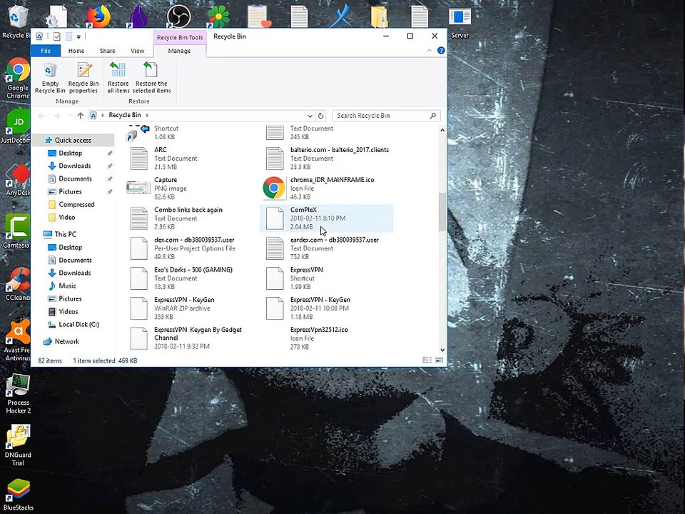Open the Server desktop icon
The image size is (685, 514).
tap(460, 22)
